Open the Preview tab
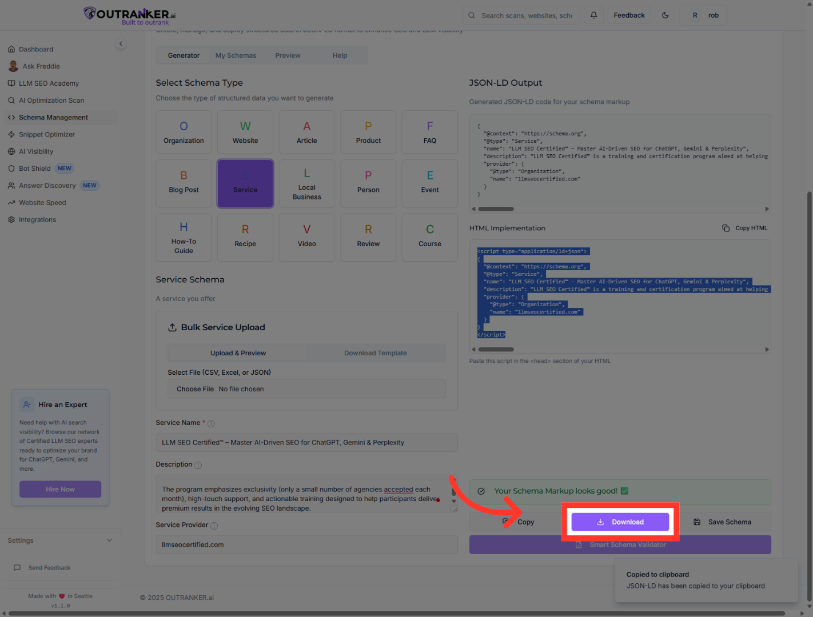This screenshot has width=813, height=617. (288, 55)
